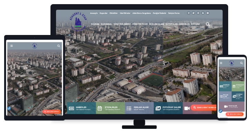The width and height of the screenshot is (251, 133).
Task: Open Fotoğraf Galerisi top menu link
Action: click(159, 13)
